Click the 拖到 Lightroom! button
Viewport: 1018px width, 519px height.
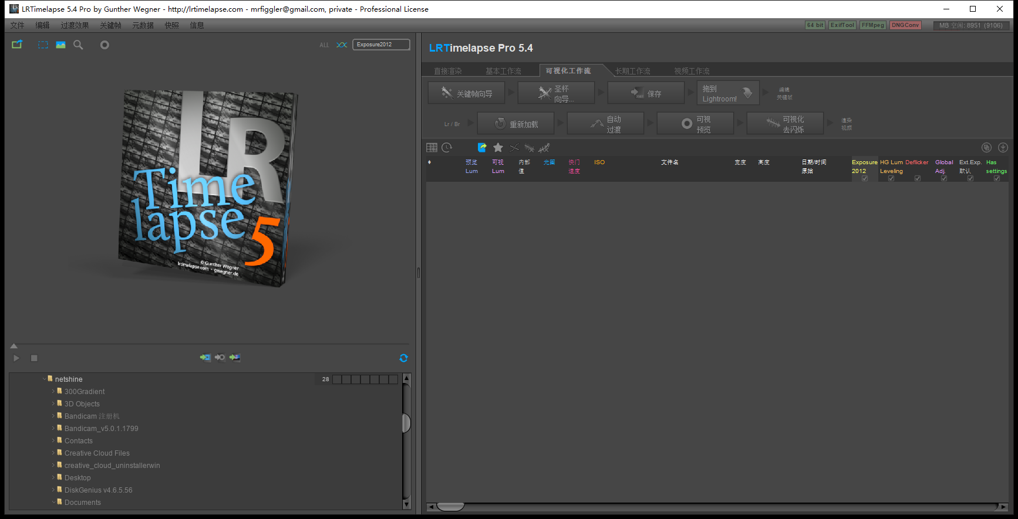(728, 93)
